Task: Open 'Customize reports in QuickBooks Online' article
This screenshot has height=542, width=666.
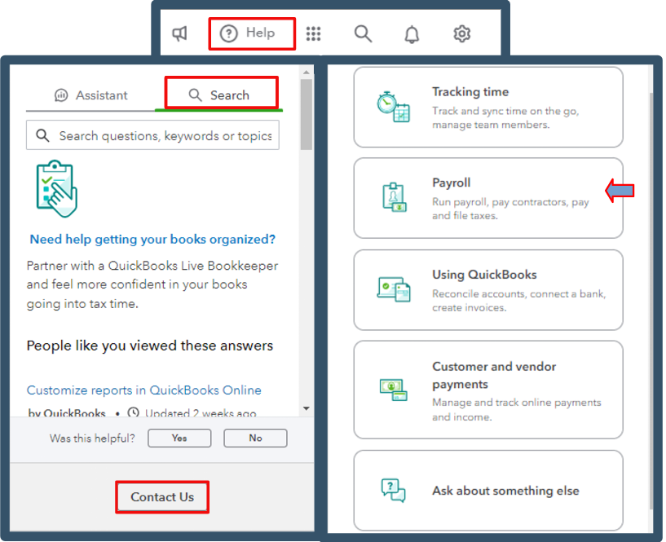Action: pos(144,390)
